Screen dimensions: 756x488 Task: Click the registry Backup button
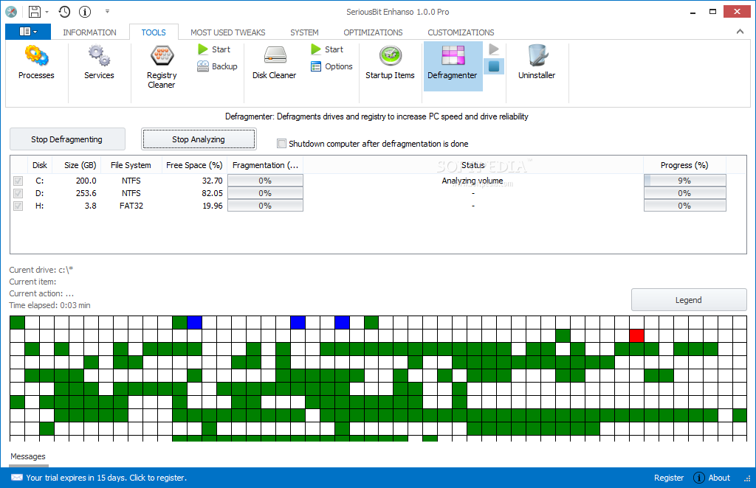[218, 66]
